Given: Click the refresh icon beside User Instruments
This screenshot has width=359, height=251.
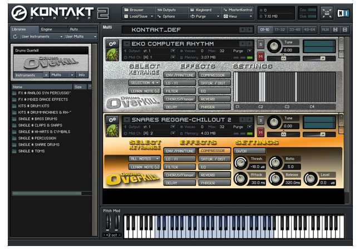Looking at the screenshot, I should click(x=15, y=37).
